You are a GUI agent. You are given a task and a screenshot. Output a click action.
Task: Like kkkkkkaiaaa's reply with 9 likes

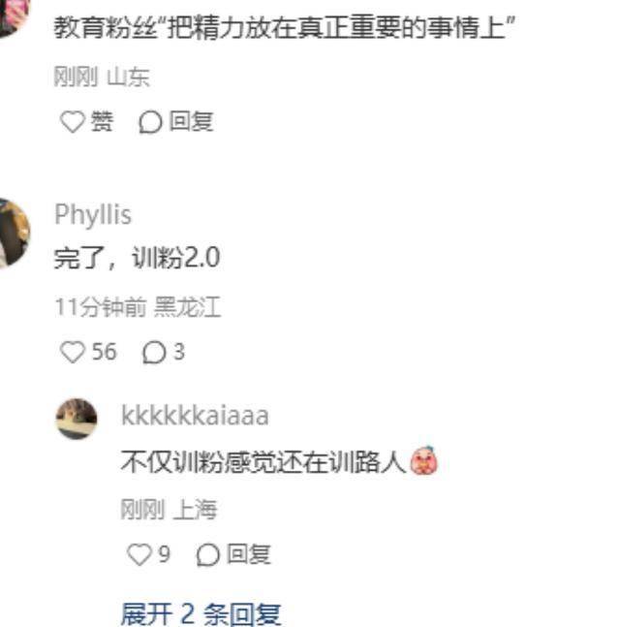point(139,554)
